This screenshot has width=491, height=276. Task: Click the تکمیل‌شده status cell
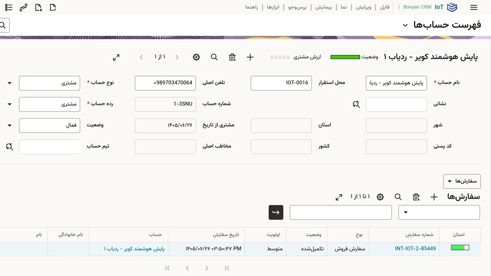coord(307,249)
